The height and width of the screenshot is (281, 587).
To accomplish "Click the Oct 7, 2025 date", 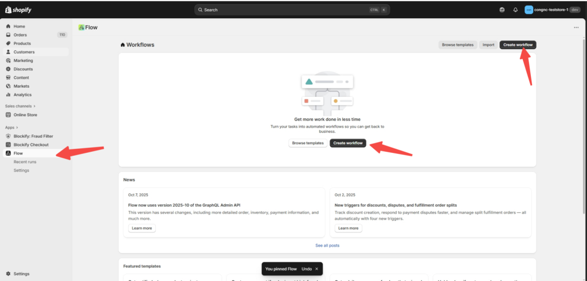I will pyautogui.click(x=137, y=195).
